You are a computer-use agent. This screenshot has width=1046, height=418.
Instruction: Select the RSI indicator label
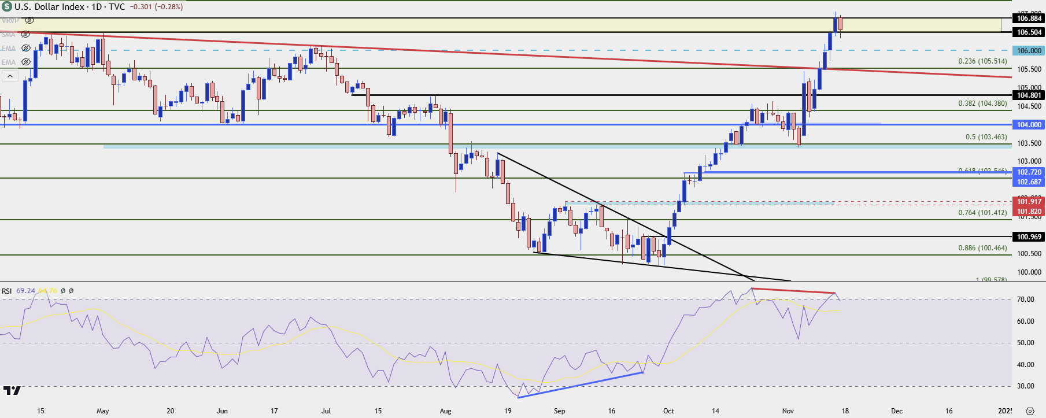tap(6, 291)
